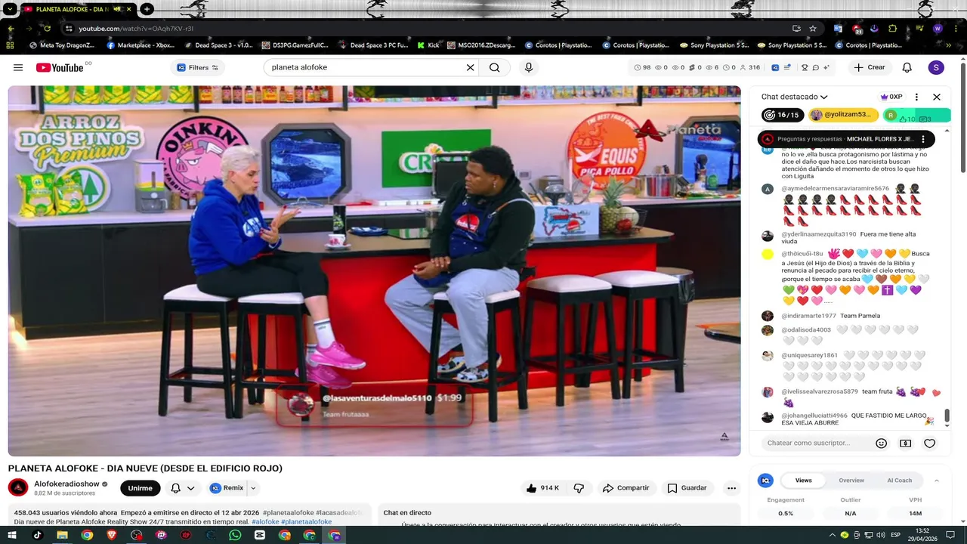
Task: Open the notification bell dropdown under video
Action: tap(182, 488)
